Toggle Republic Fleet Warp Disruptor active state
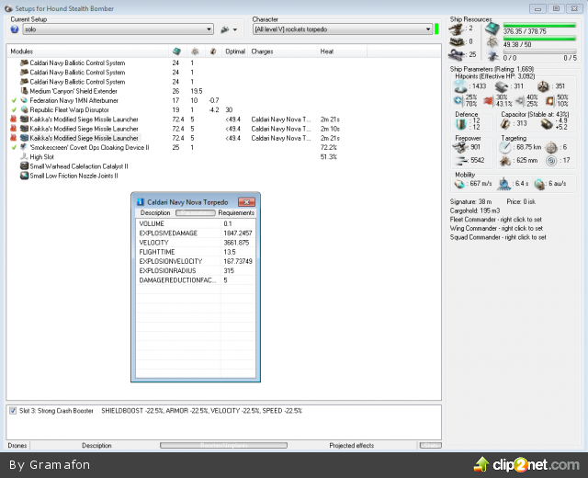588x478 pixels. [13, 109]
